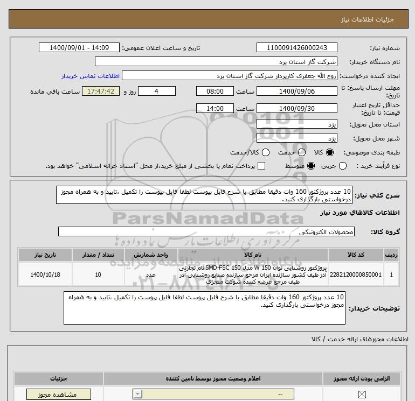415x401 pixels.
Task: Select the متوسط purchase type radio
Action: 311,166
